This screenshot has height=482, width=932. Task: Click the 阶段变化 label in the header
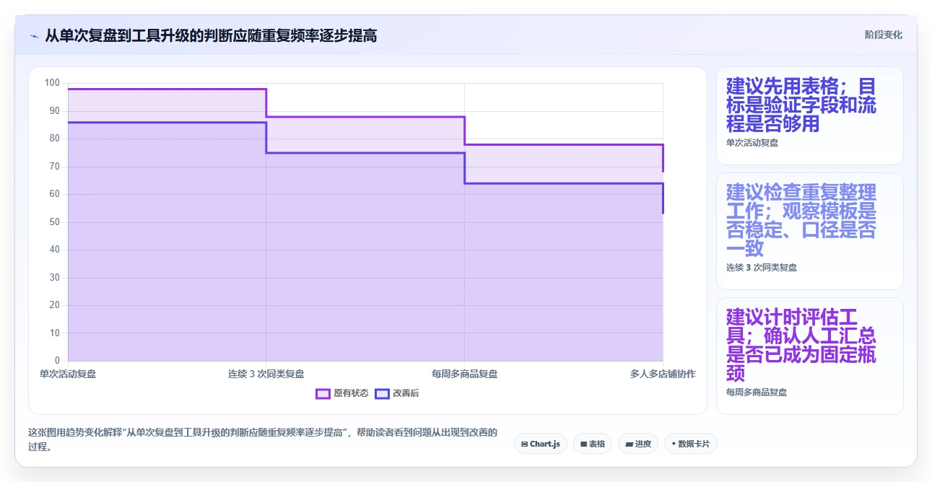[883, 35]
